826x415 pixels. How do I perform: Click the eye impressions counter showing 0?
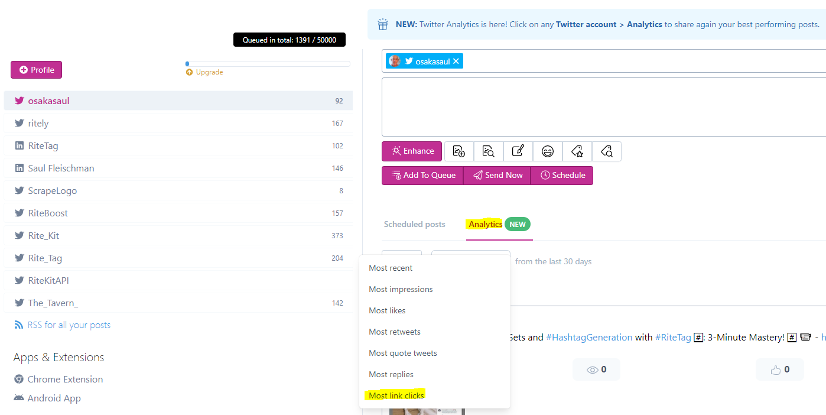[596, 369]
